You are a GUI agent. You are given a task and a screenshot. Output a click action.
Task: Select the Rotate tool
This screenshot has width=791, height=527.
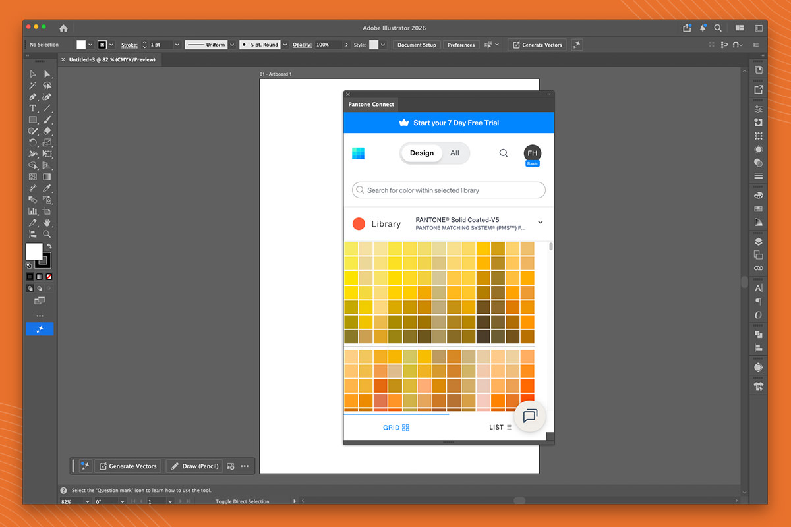coord(32,142)
